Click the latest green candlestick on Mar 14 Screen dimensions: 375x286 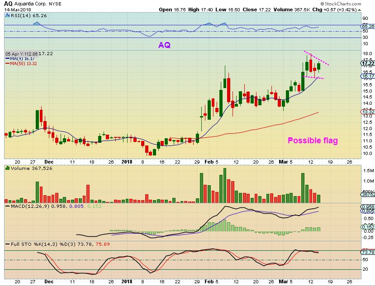click(x=318, y=66)
